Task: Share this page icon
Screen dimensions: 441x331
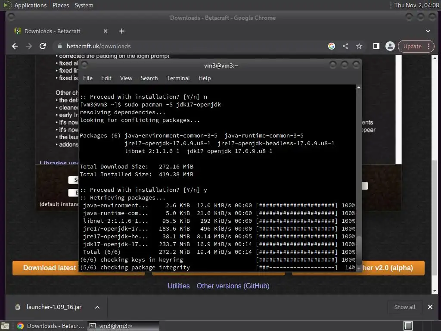Action: click(x=345, y=46)
